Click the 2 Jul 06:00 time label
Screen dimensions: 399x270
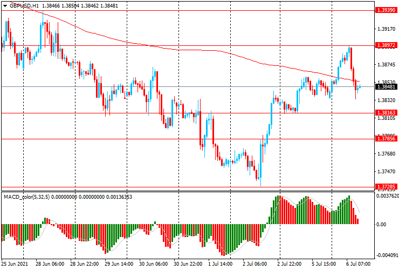coord(254,264)
